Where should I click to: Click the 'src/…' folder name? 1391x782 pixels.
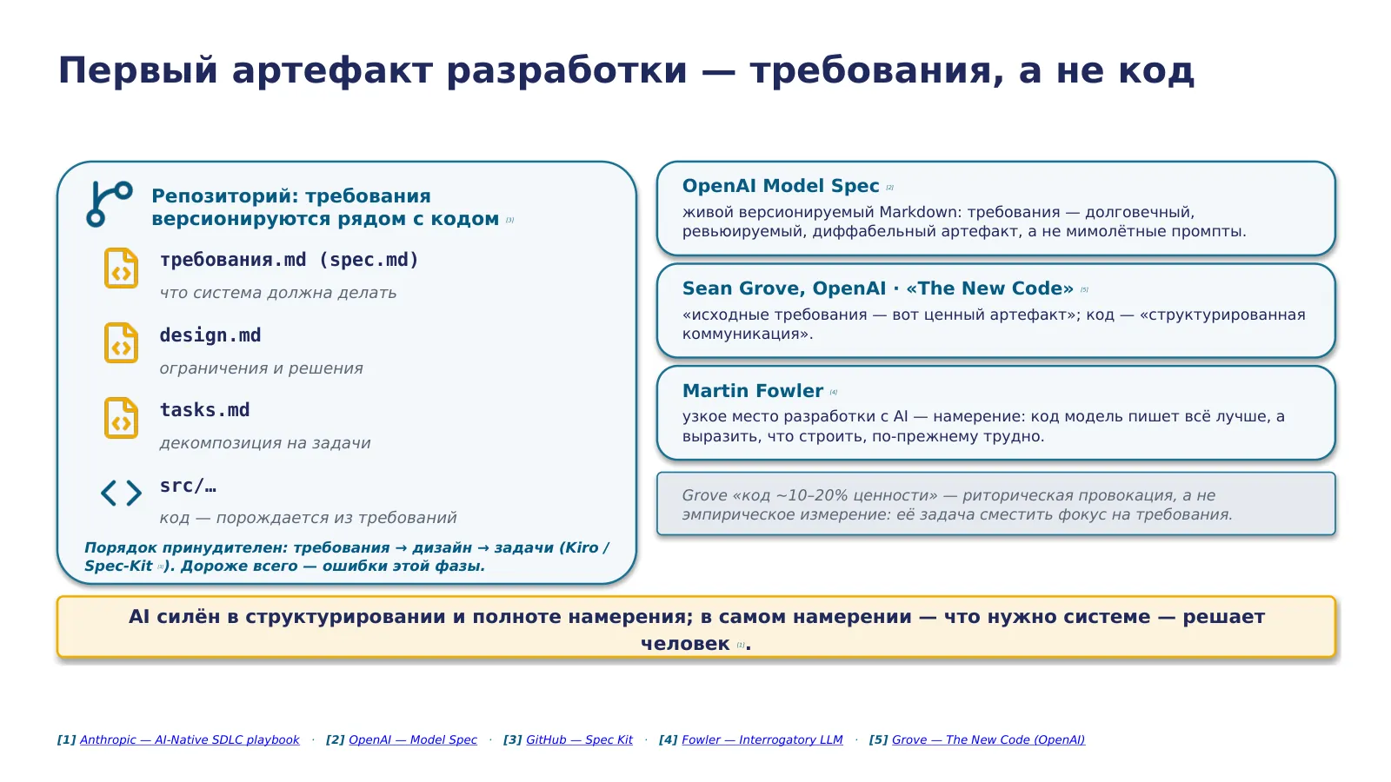(188, 486)
